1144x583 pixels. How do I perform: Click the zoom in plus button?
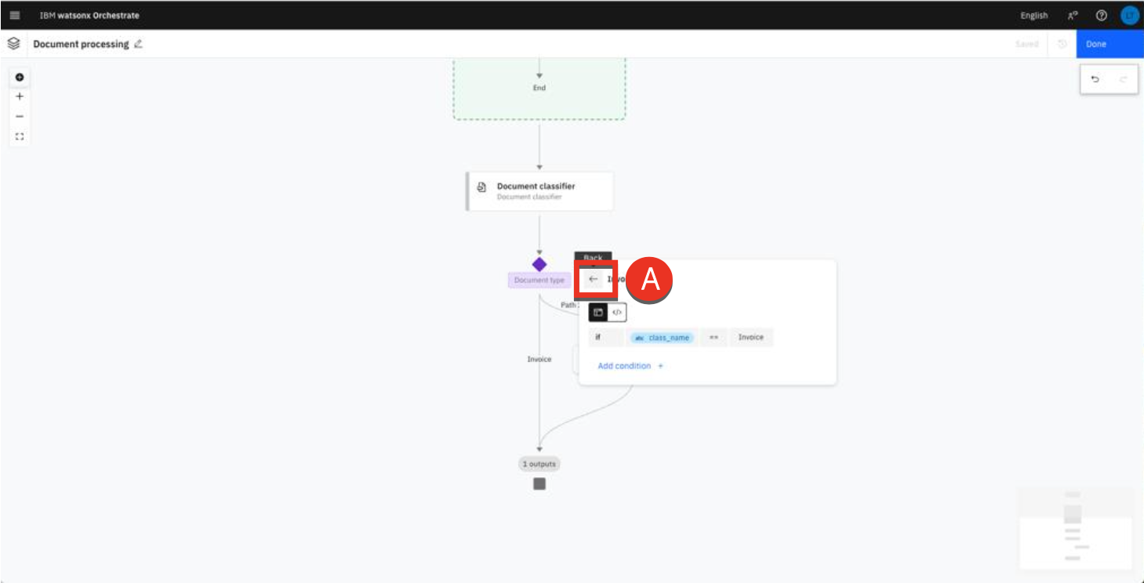pyautogui.click(x=20, y=96)
